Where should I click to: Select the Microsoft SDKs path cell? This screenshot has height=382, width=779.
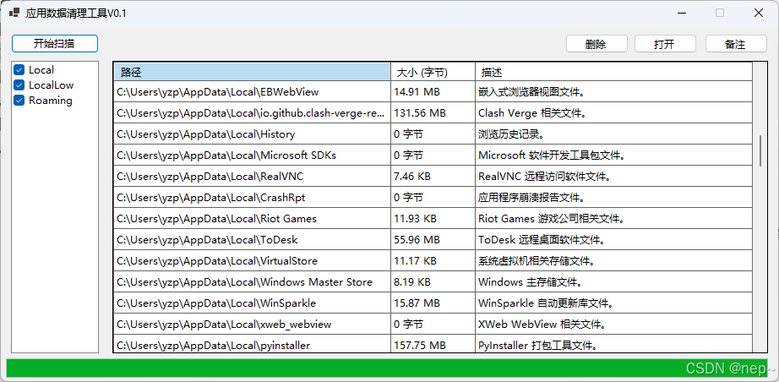coord(253,155)
